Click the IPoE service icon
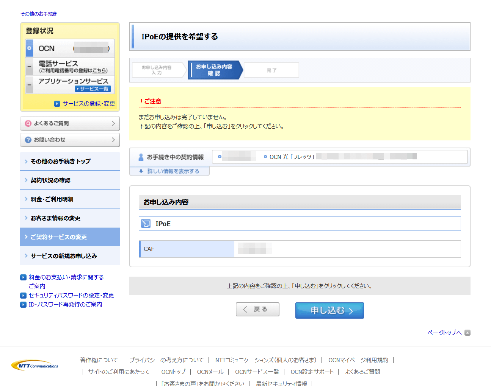The width and height of the screenshot is (491, 386). [x=146, y=224]
